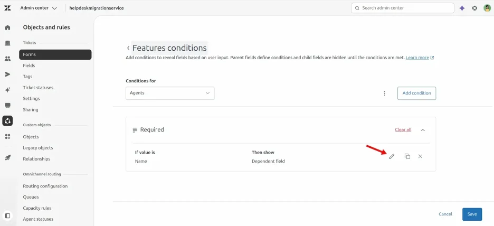
Task: Click the Cancel button
Action: tap(445, 214)
